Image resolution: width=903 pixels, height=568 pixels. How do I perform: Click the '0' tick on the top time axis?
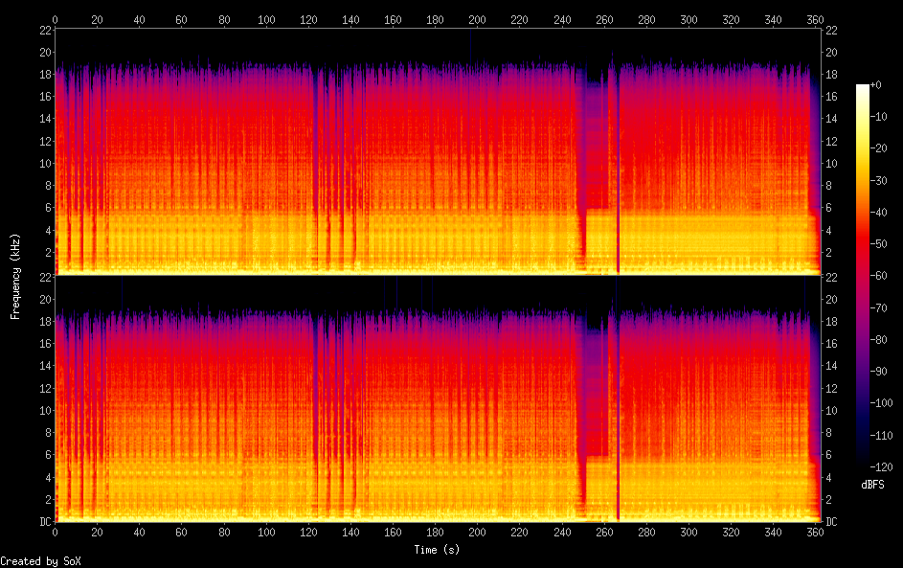(56, 18)
